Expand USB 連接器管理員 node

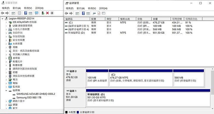click(6, 26)
